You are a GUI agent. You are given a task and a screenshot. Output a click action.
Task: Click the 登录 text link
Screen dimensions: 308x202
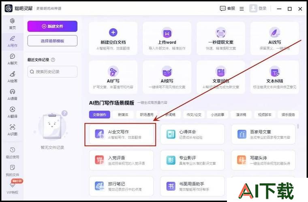[x=263, y=8]
